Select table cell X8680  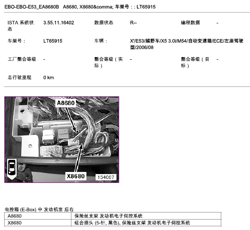click(x=38, y=223)
